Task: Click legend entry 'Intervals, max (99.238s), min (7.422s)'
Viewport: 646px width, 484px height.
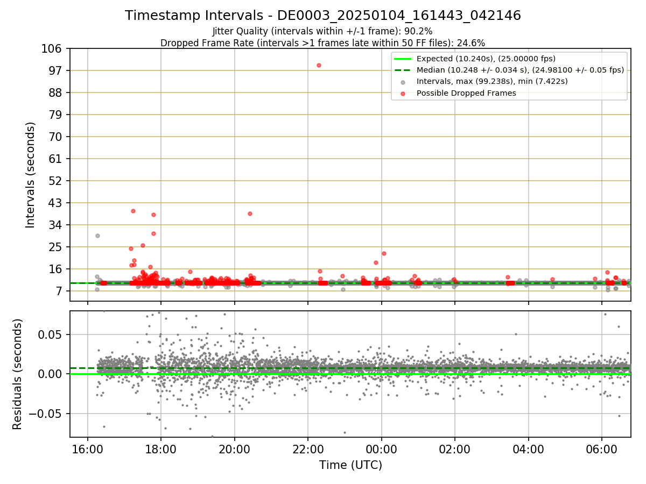Action: point(492,82)
